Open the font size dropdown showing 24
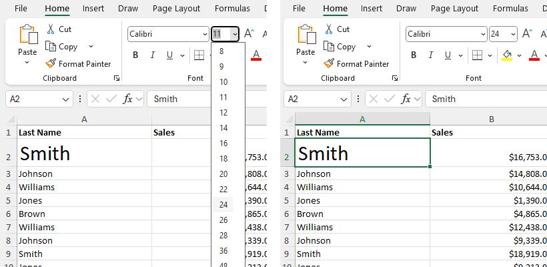 click(x=513, y=34)
